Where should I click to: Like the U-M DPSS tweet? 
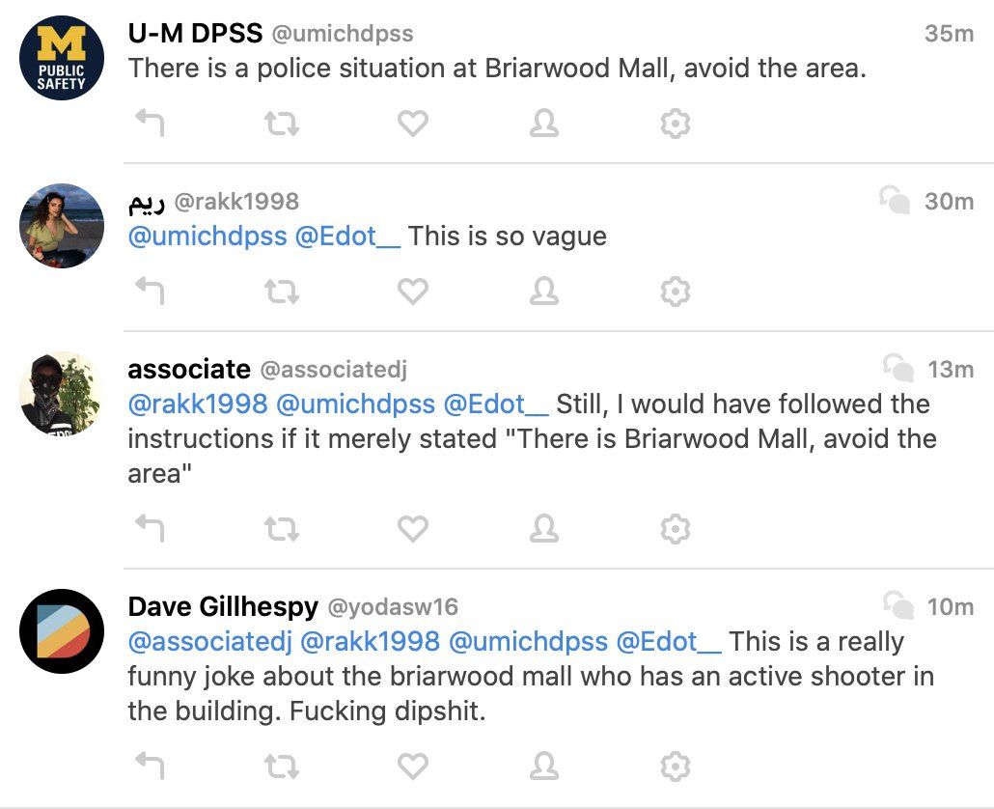(x=413, y=124)
